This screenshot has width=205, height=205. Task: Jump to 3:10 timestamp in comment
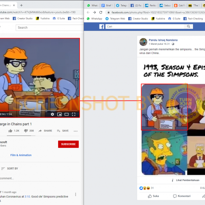click(27, 196)
